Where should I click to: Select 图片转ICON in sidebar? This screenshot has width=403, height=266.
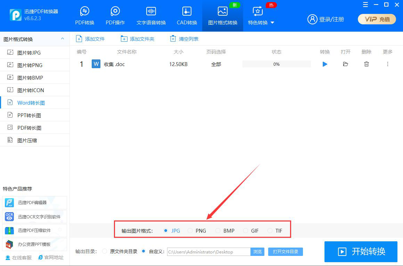(35, 90)
